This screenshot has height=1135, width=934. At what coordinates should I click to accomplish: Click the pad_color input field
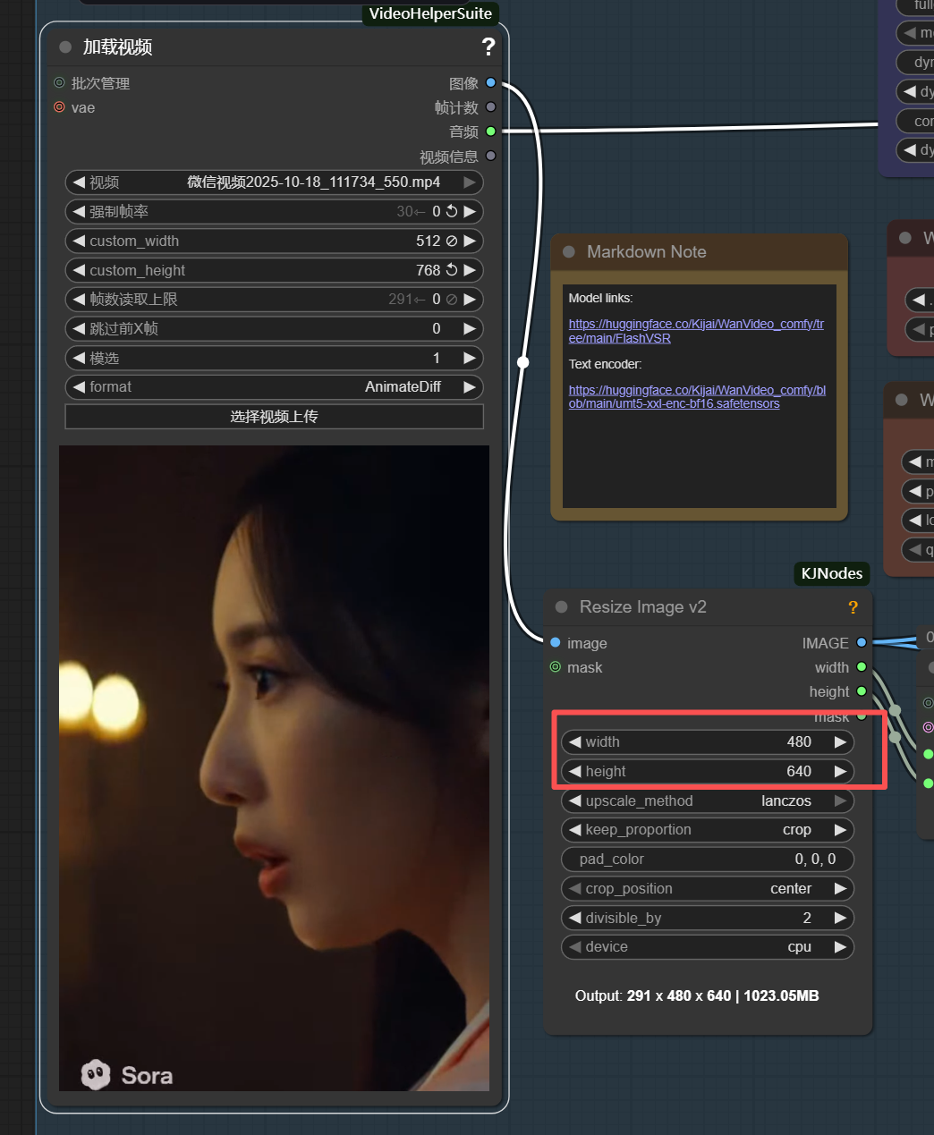[x=707, y=860]
